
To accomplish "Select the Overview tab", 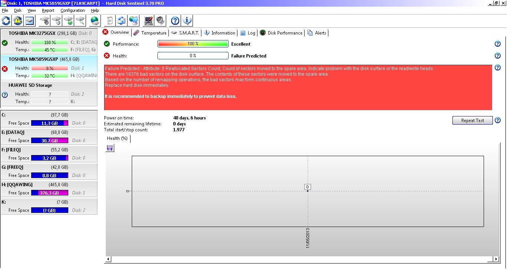I will coord(116,32).
